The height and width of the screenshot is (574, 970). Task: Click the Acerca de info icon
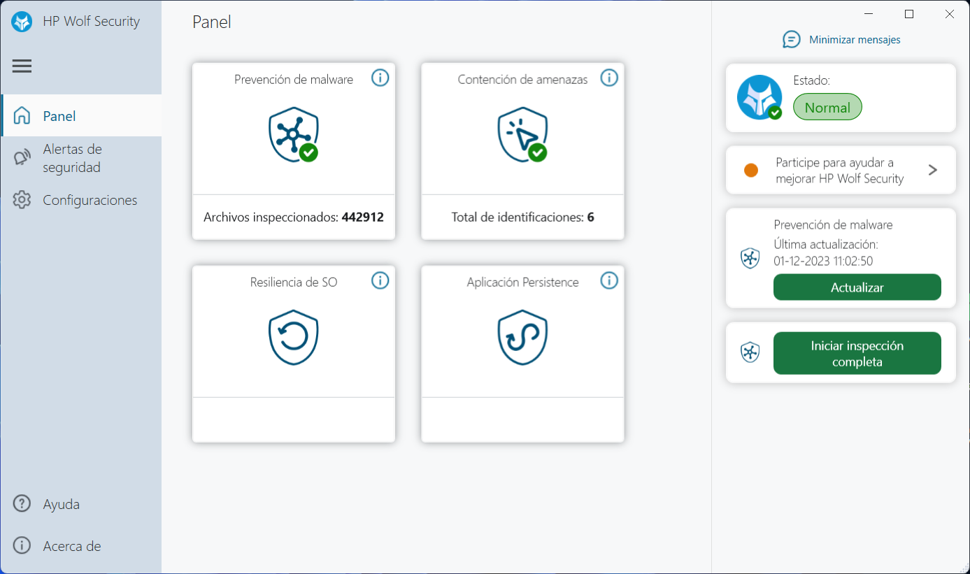pos(22,546)
